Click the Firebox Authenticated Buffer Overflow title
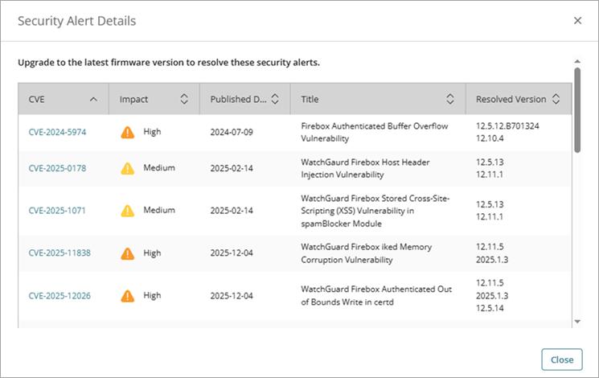This screenshot has width=599, height=378. coord(375,132)
